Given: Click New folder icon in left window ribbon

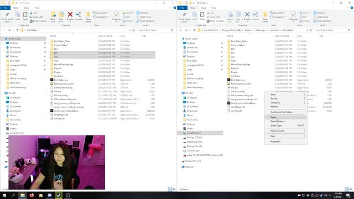Looking at the screenshot, I should coord(88,17).
